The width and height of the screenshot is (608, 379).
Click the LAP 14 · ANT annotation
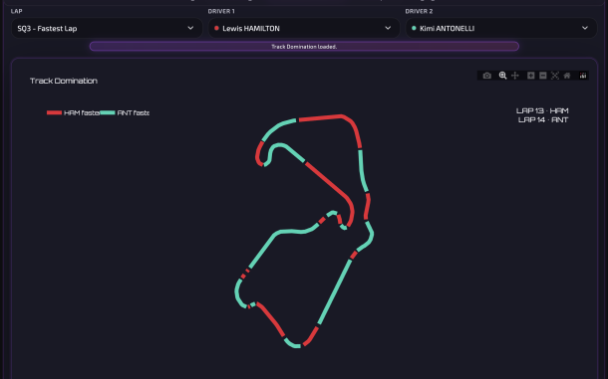pos(543,120)
